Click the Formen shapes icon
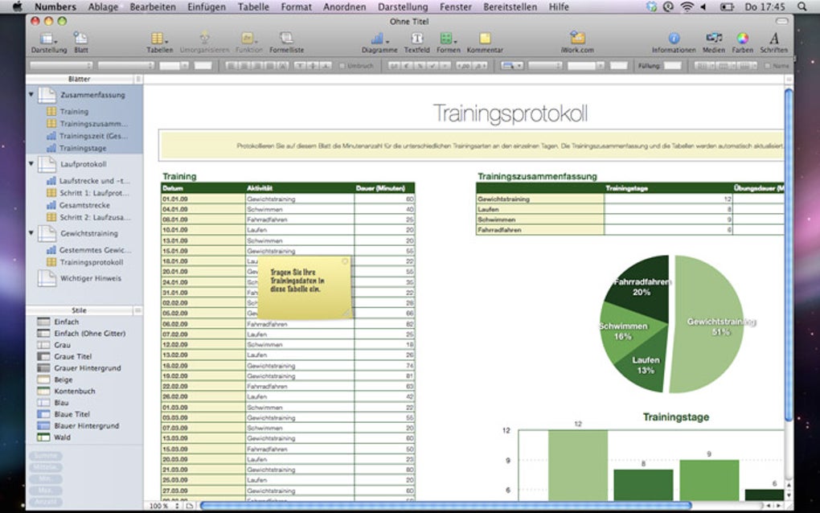This screenshot has height=513, width=820. click(448, 39)
